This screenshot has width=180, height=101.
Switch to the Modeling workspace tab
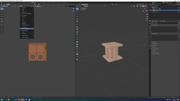tap(24, 3)
